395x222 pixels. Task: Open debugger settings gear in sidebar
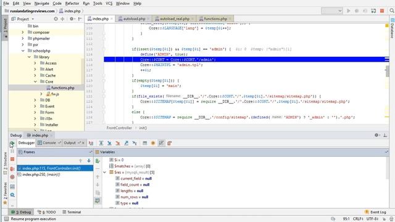(12, 195)
